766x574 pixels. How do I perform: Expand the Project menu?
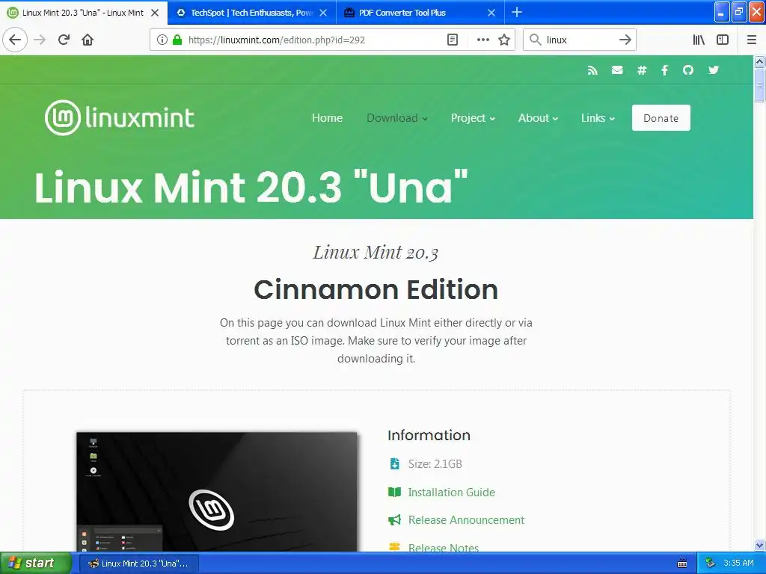(473, 118)
